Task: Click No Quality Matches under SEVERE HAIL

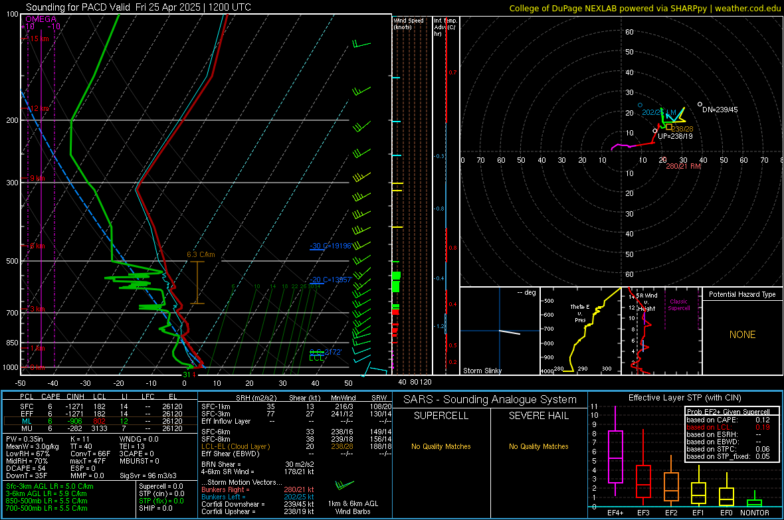Action: pyautogui.click(x=538, y=446)
